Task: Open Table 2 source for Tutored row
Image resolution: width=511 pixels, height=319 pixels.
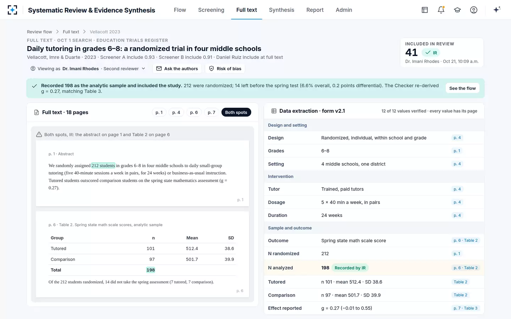Action: coord(460,282)
